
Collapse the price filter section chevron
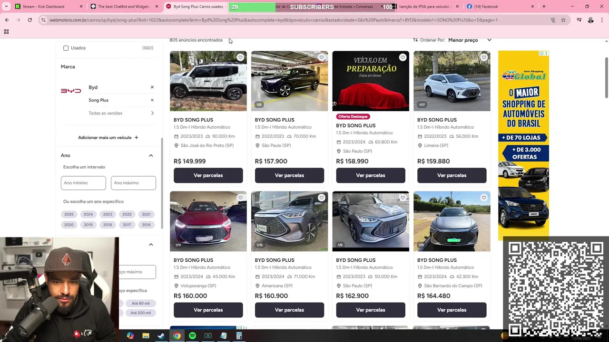[151, 245]
